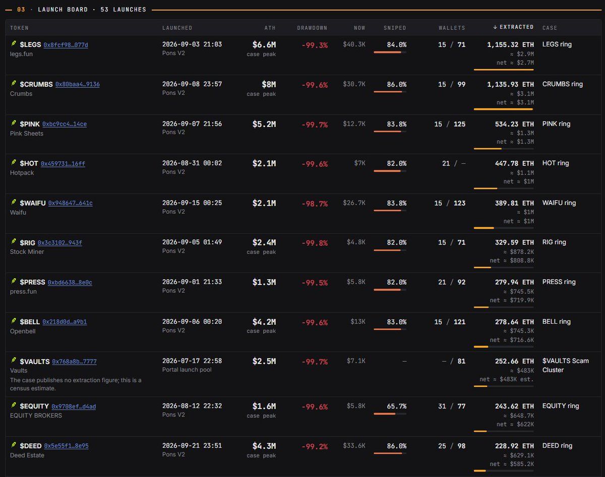Click the green icon beside $BELL

(14, 321)
